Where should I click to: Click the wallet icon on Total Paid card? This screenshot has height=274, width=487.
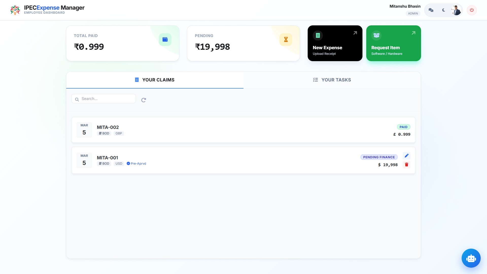tap(165, 39)
